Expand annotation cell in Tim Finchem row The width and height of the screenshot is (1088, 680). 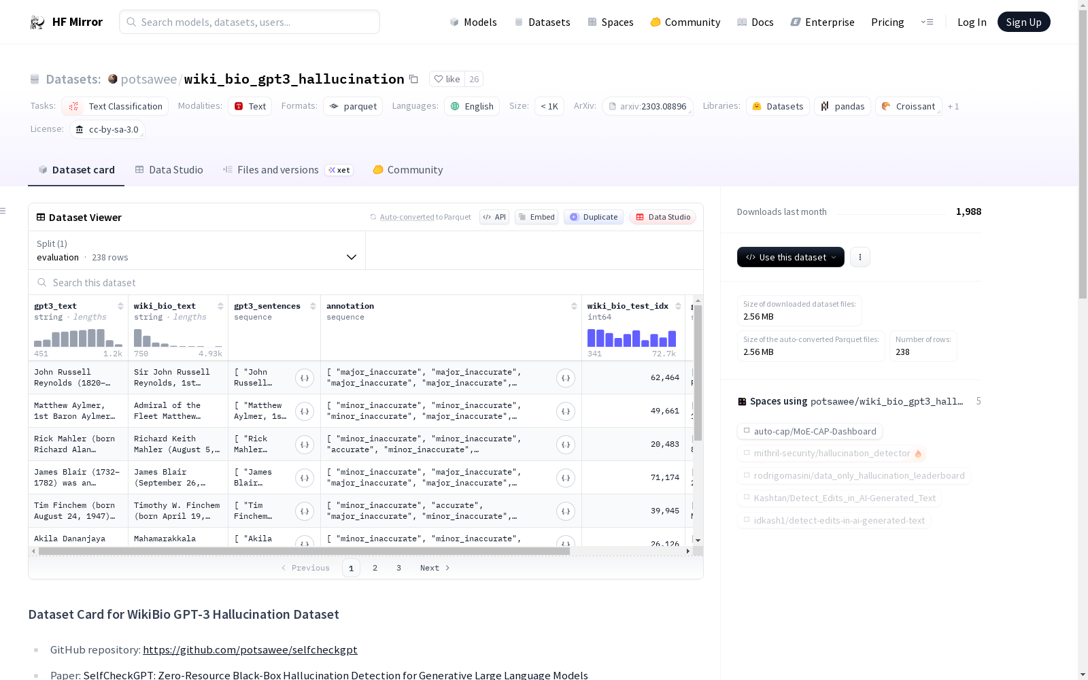coord(566,511)
